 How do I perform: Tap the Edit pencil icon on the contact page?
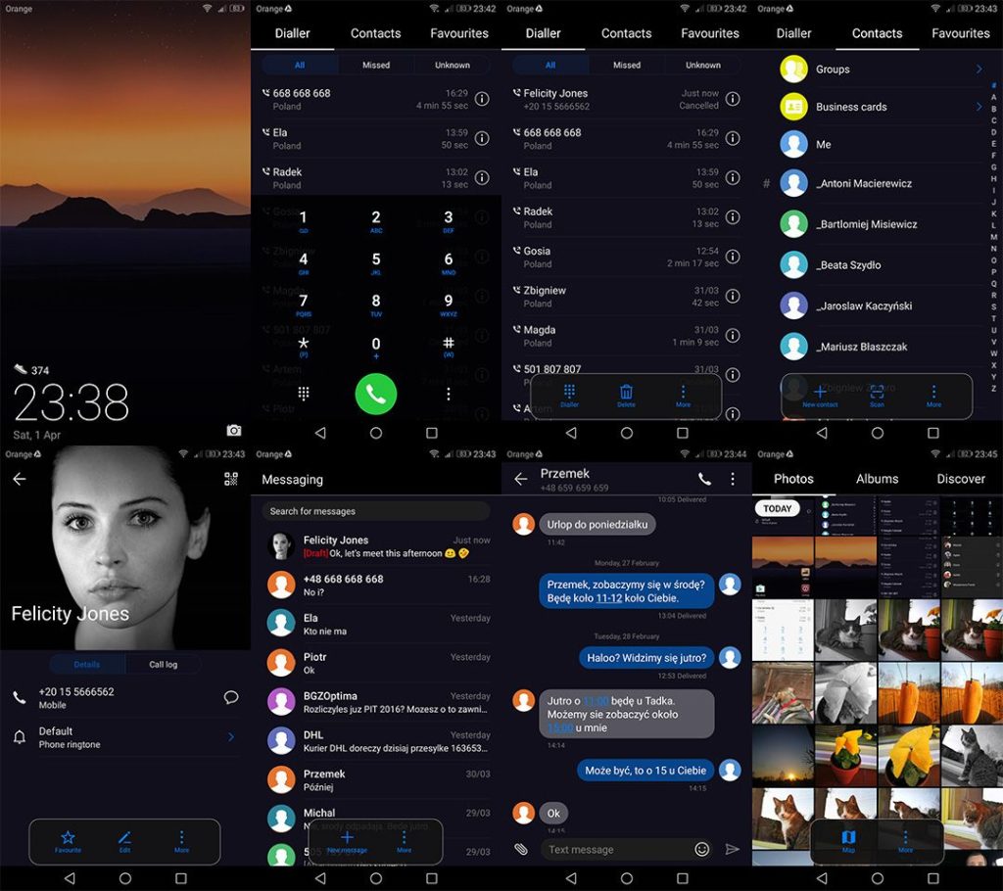coord(124,839)
